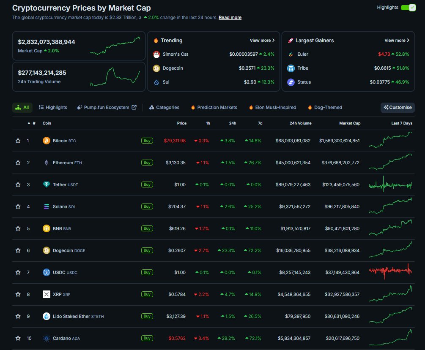Click the Cardano logo icon
This screenshot has height=350, width=425.
[x=47, y=338]
